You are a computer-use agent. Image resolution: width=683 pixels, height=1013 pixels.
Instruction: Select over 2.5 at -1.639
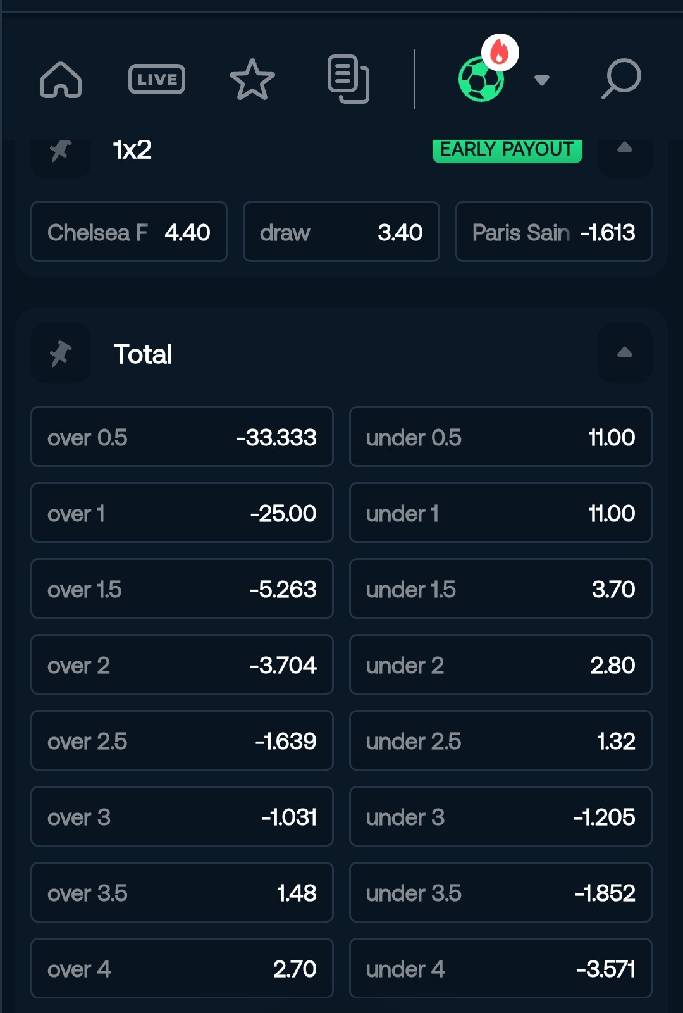click(x=182, y=740)
